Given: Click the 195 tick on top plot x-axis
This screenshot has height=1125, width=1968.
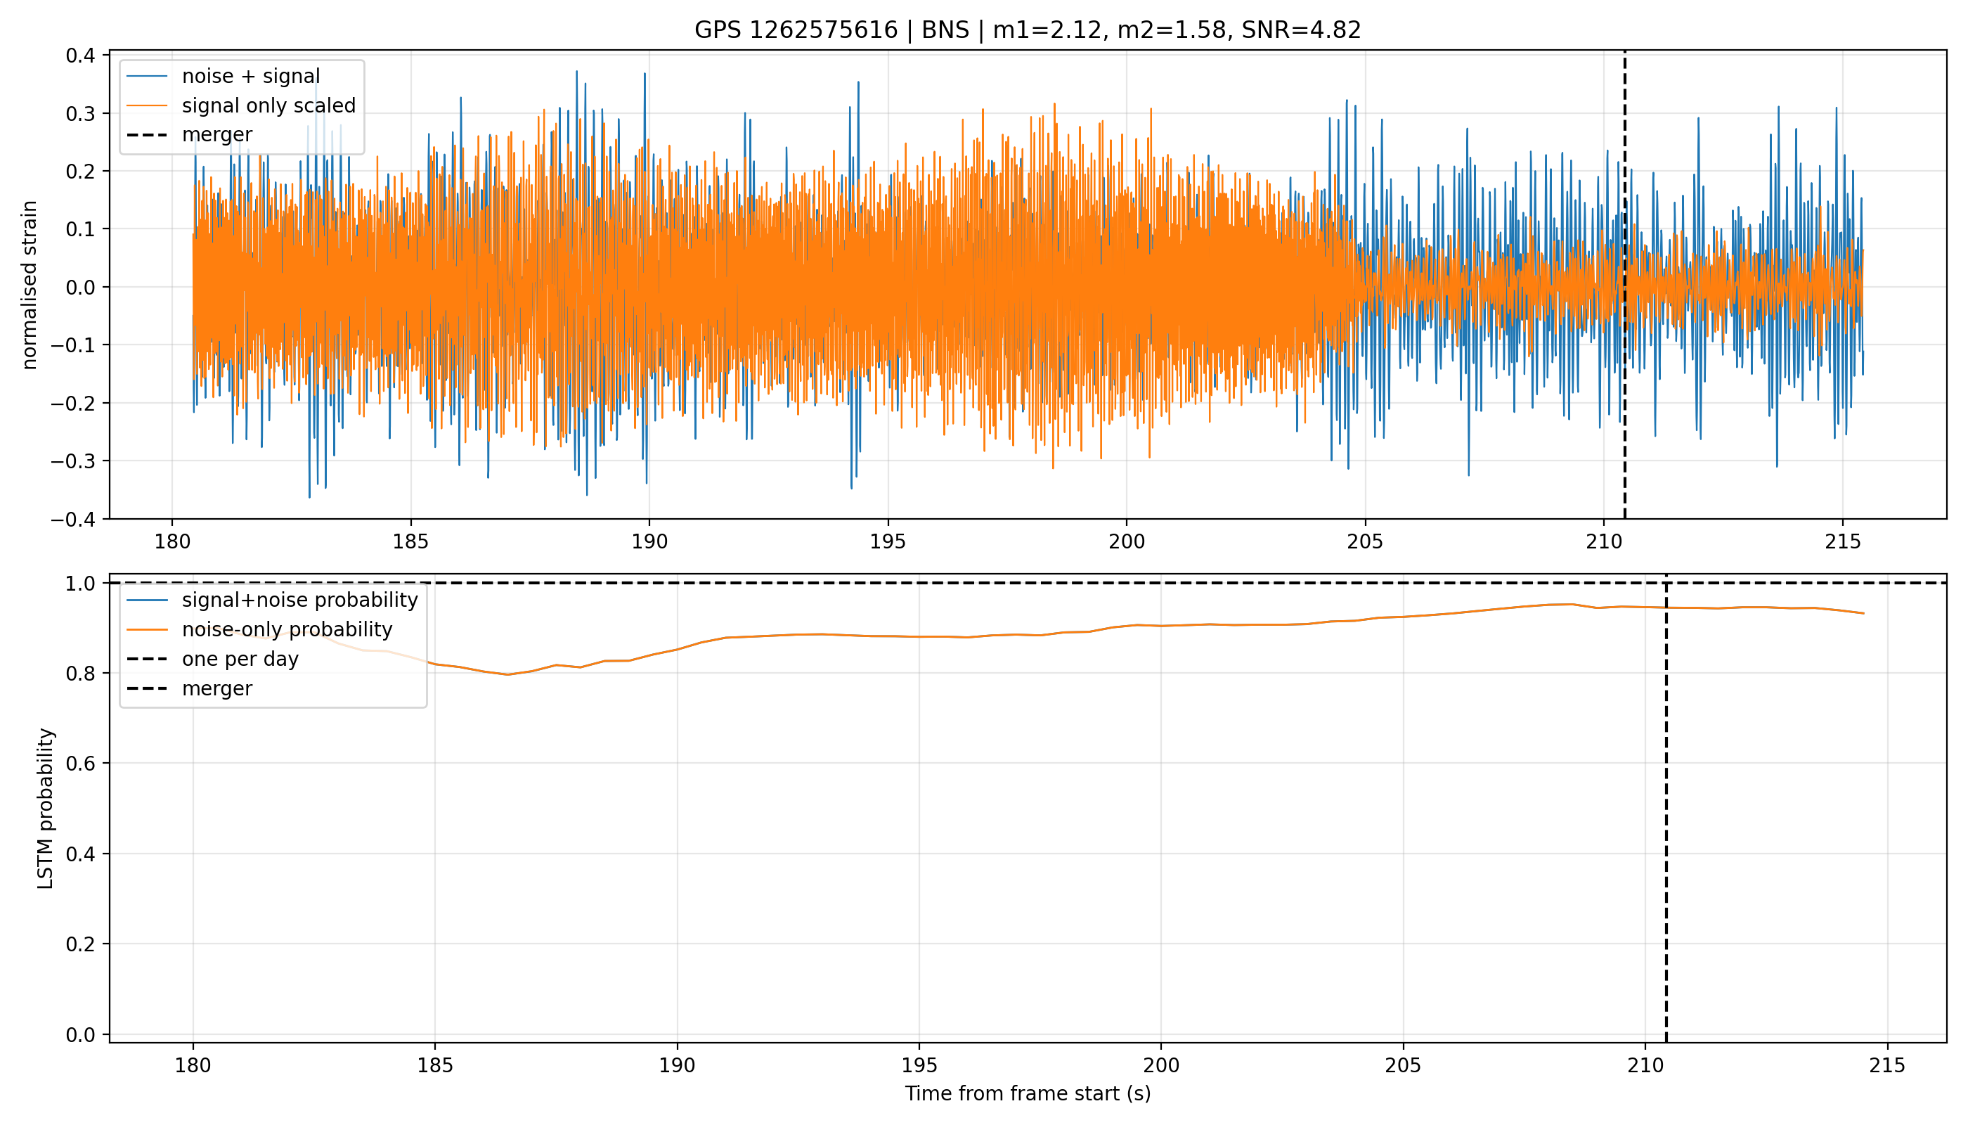Looking at the screenshot, I should [888, 541].
